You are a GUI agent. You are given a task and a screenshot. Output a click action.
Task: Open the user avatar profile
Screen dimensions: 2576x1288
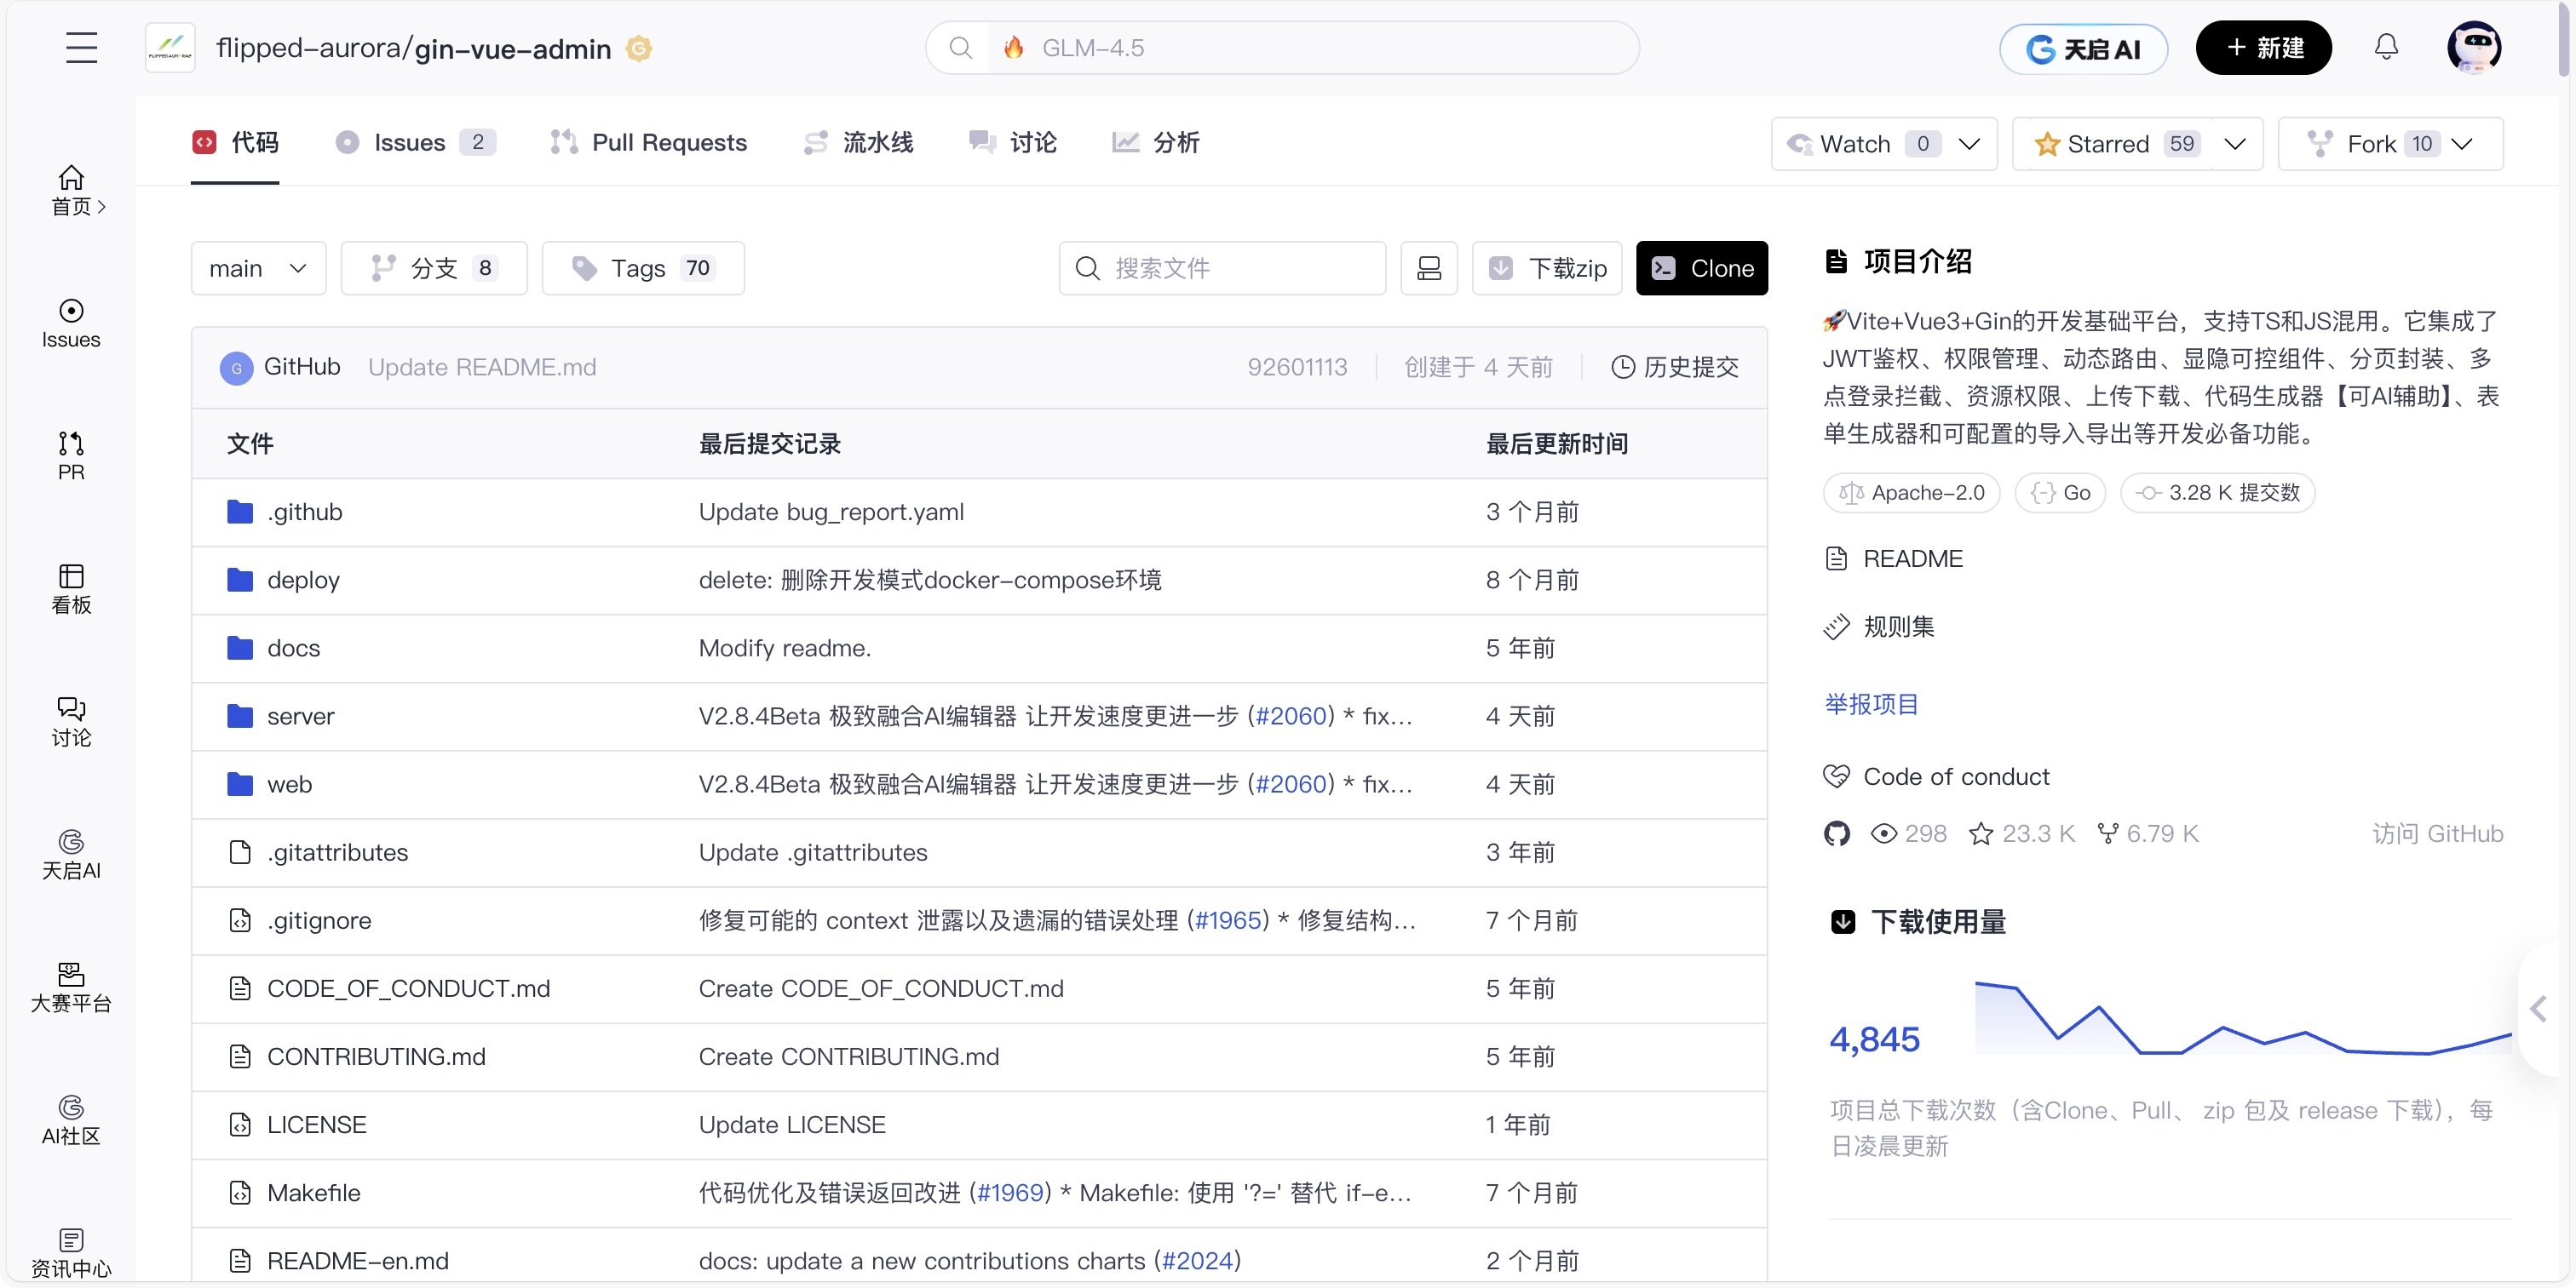point(2474,47)
